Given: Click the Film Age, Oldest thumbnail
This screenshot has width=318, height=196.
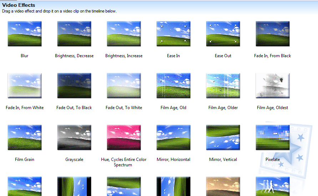Looking at the screenshot, I should 273,85.
